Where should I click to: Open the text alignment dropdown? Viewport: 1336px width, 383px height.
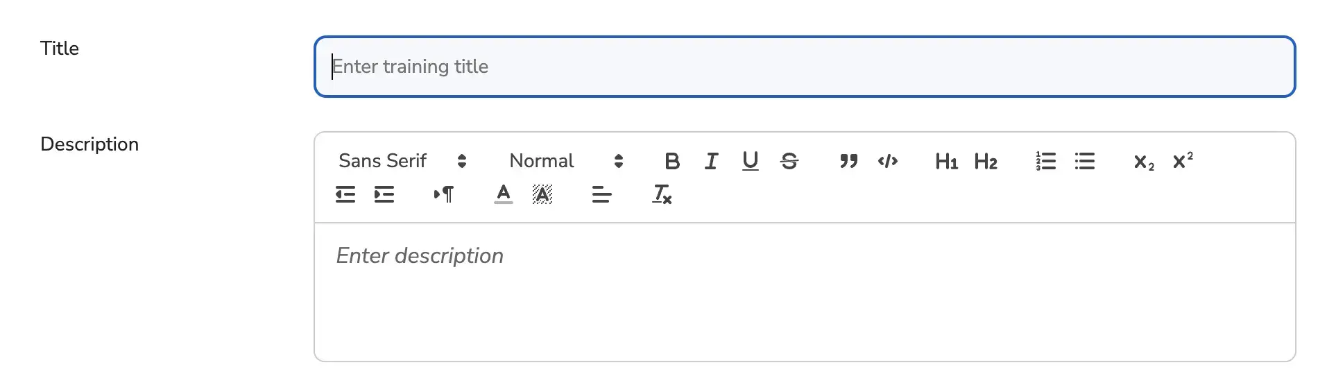601,194
